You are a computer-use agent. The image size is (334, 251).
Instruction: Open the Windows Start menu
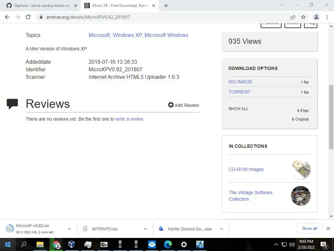[8, 244]
